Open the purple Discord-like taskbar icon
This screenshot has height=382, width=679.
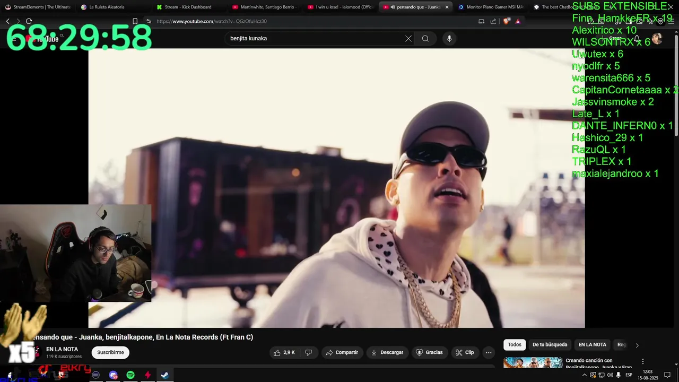pyautogui.click(x=113, y=375)
